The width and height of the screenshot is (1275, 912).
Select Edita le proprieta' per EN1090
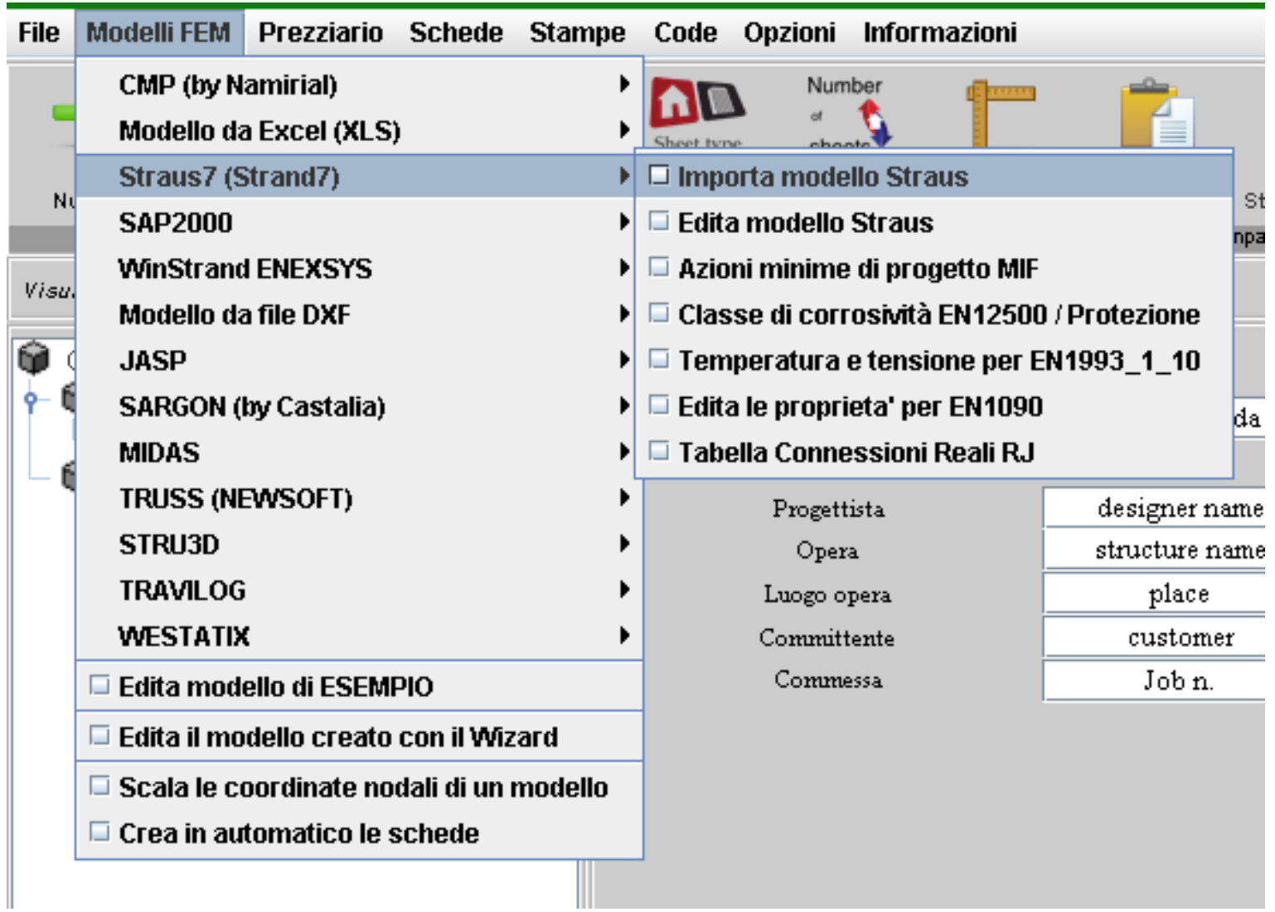934,406
